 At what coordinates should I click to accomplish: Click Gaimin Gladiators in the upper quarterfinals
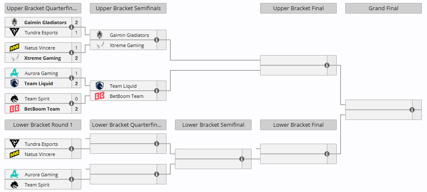45,22
